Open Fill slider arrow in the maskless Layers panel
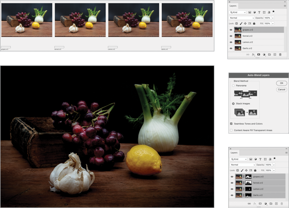The image size is (289, 208). point(273,24)
